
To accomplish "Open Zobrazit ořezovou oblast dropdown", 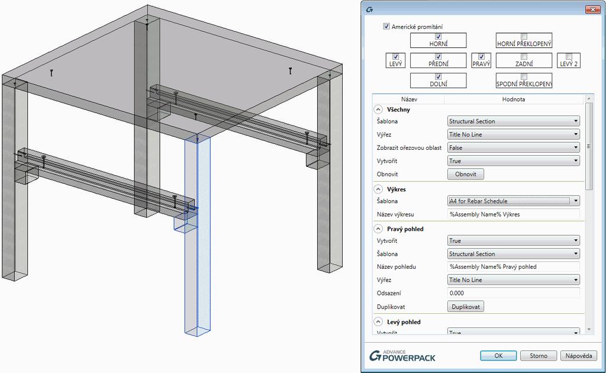I will [514, 147].
